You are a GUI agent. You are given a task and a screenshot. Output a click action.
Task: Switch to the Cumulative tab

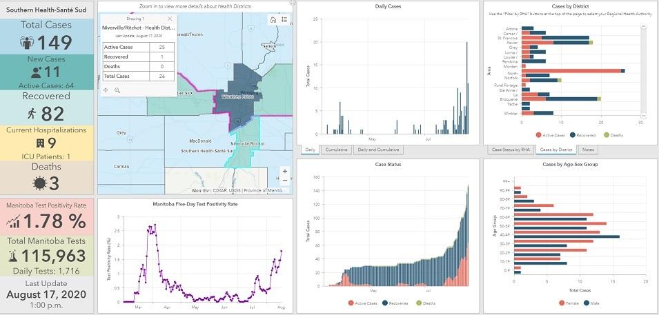click(x=336, y=150)
